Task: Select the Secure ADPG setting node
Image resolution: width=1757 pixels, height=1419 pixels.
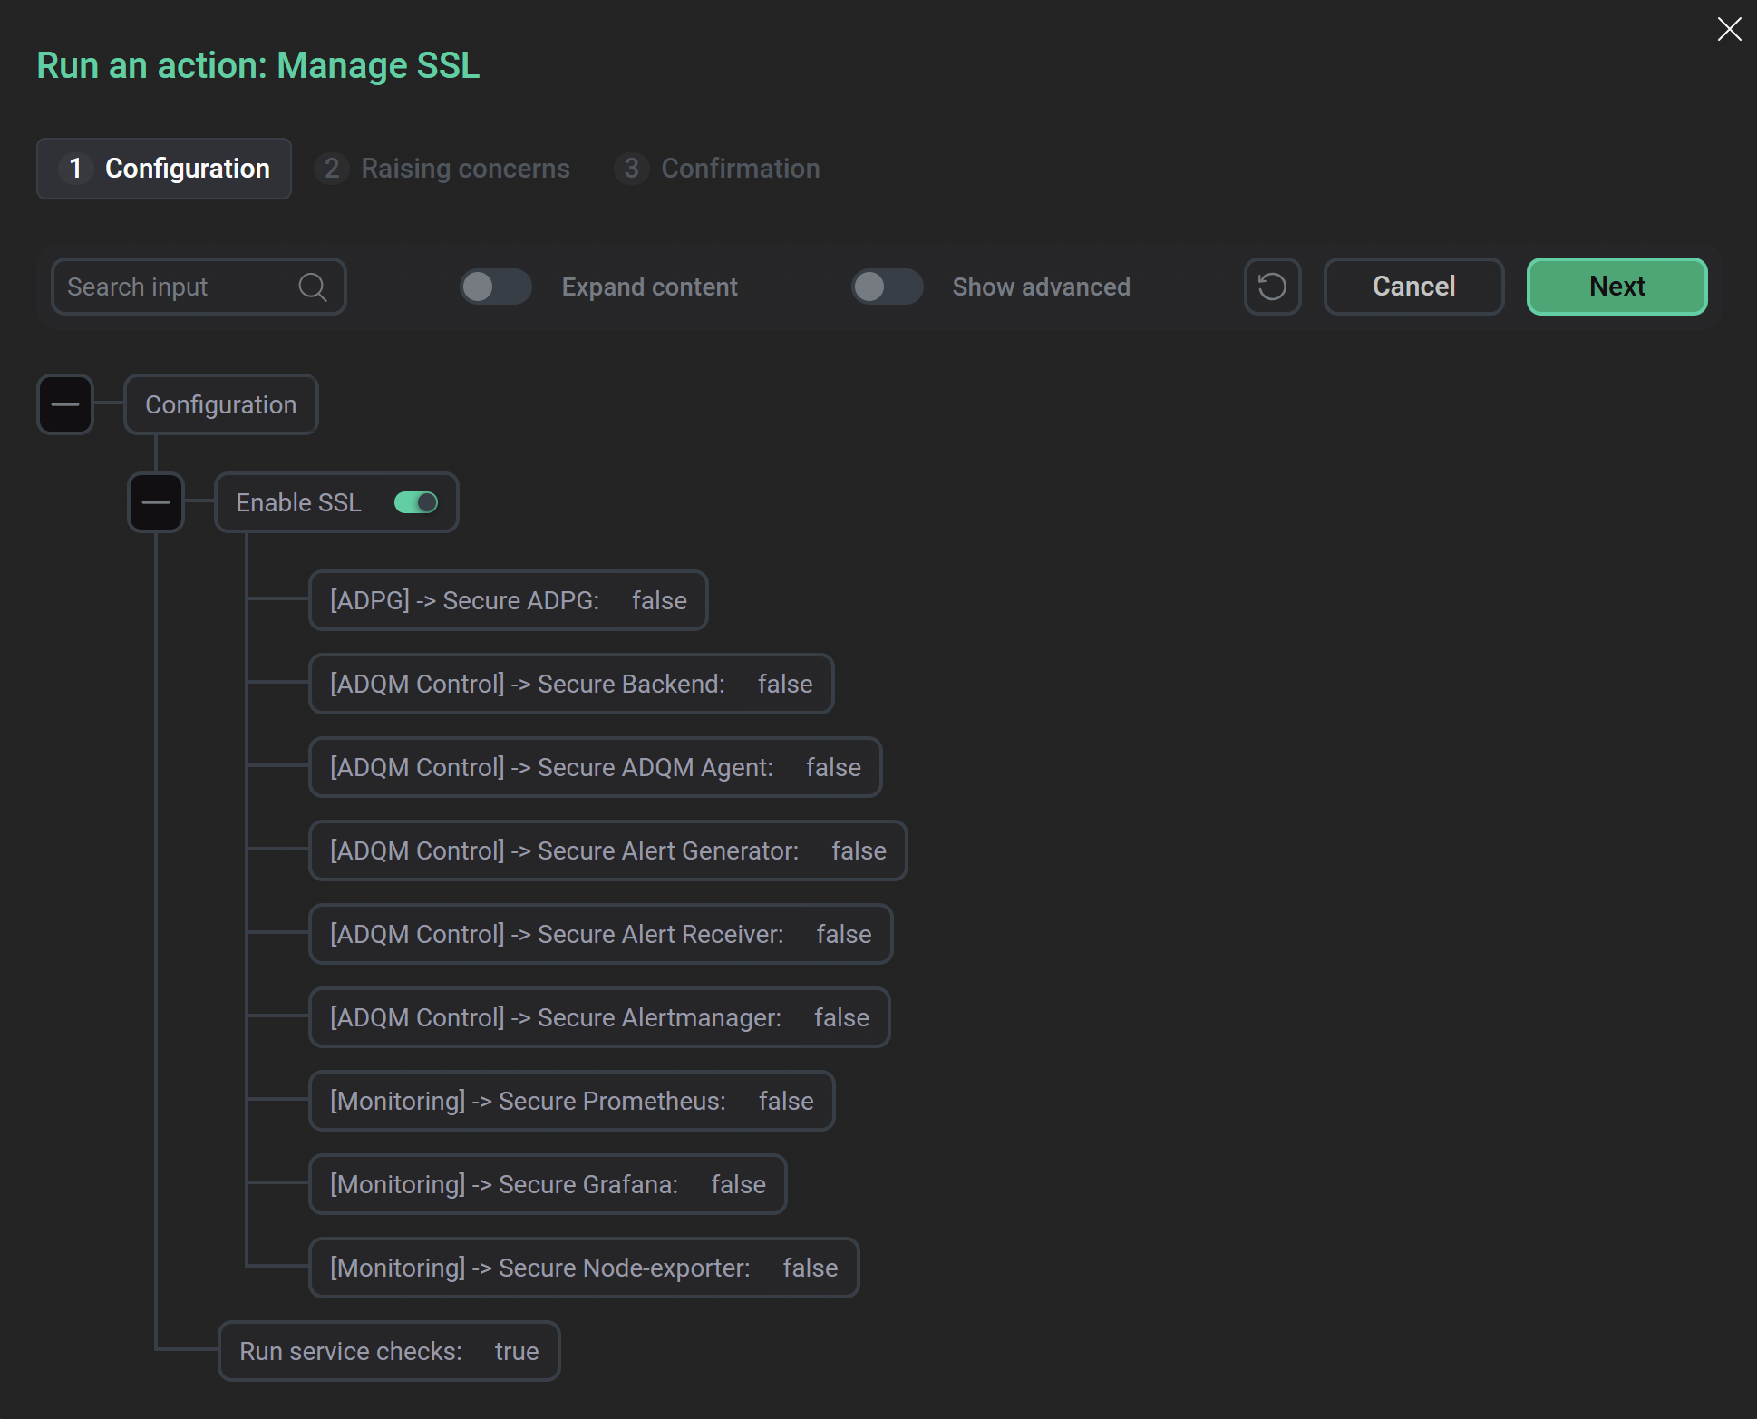Action: coord(508,600)
